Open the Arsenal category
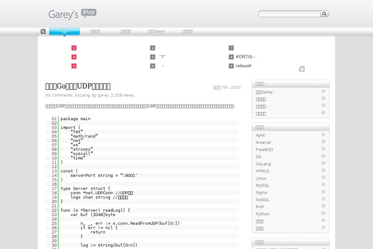The width and height of the screenshot is (373, 249). pyautogui.click(x=263, y=143)
